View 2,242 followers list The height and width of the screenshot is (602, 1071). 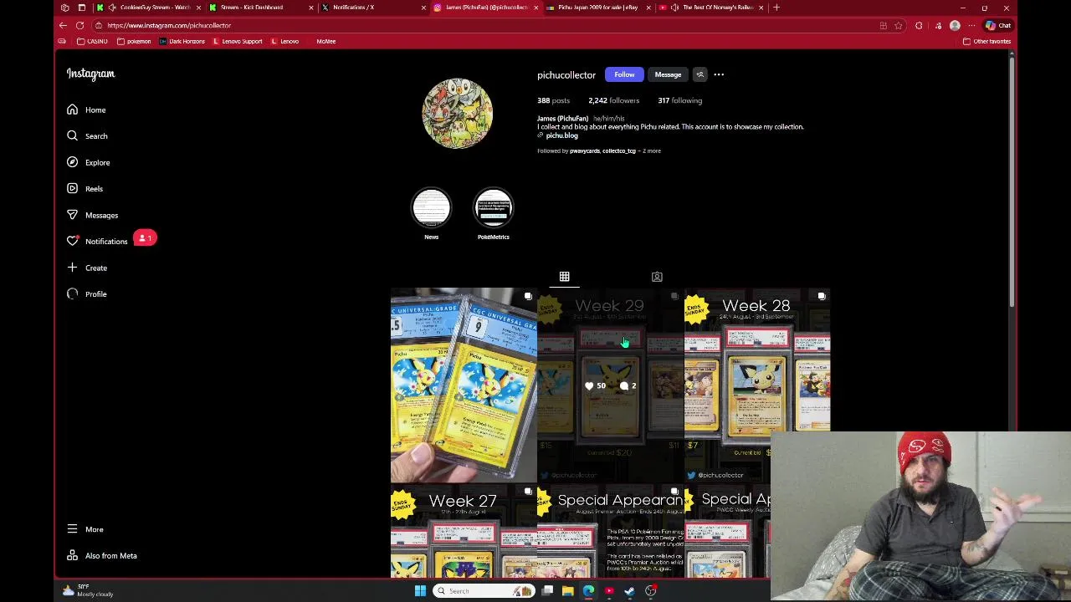click(x=613, y=100)
